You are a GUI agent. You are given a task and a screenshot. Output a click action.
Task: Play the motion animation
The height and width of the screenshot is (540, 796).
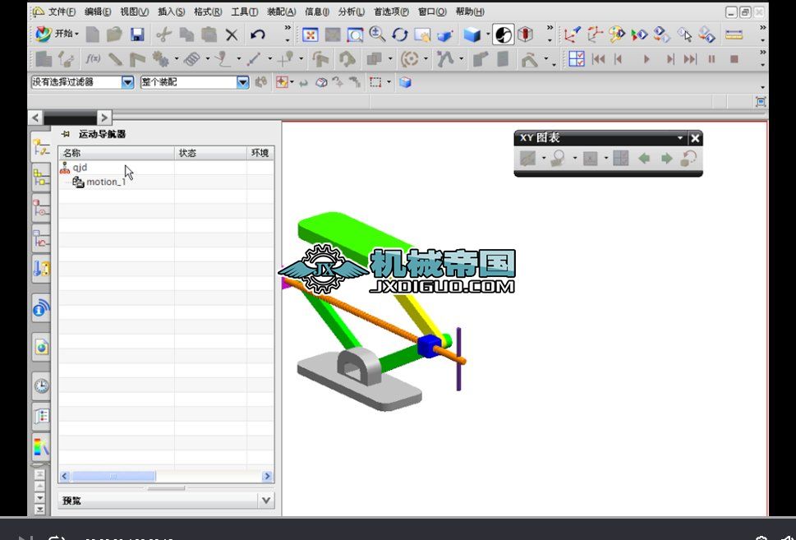pyautogui.click(x=646, y=59)
